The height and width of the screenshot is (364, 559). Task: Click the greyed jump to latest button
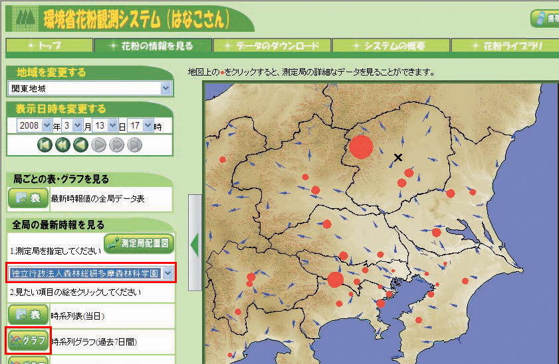134,145
